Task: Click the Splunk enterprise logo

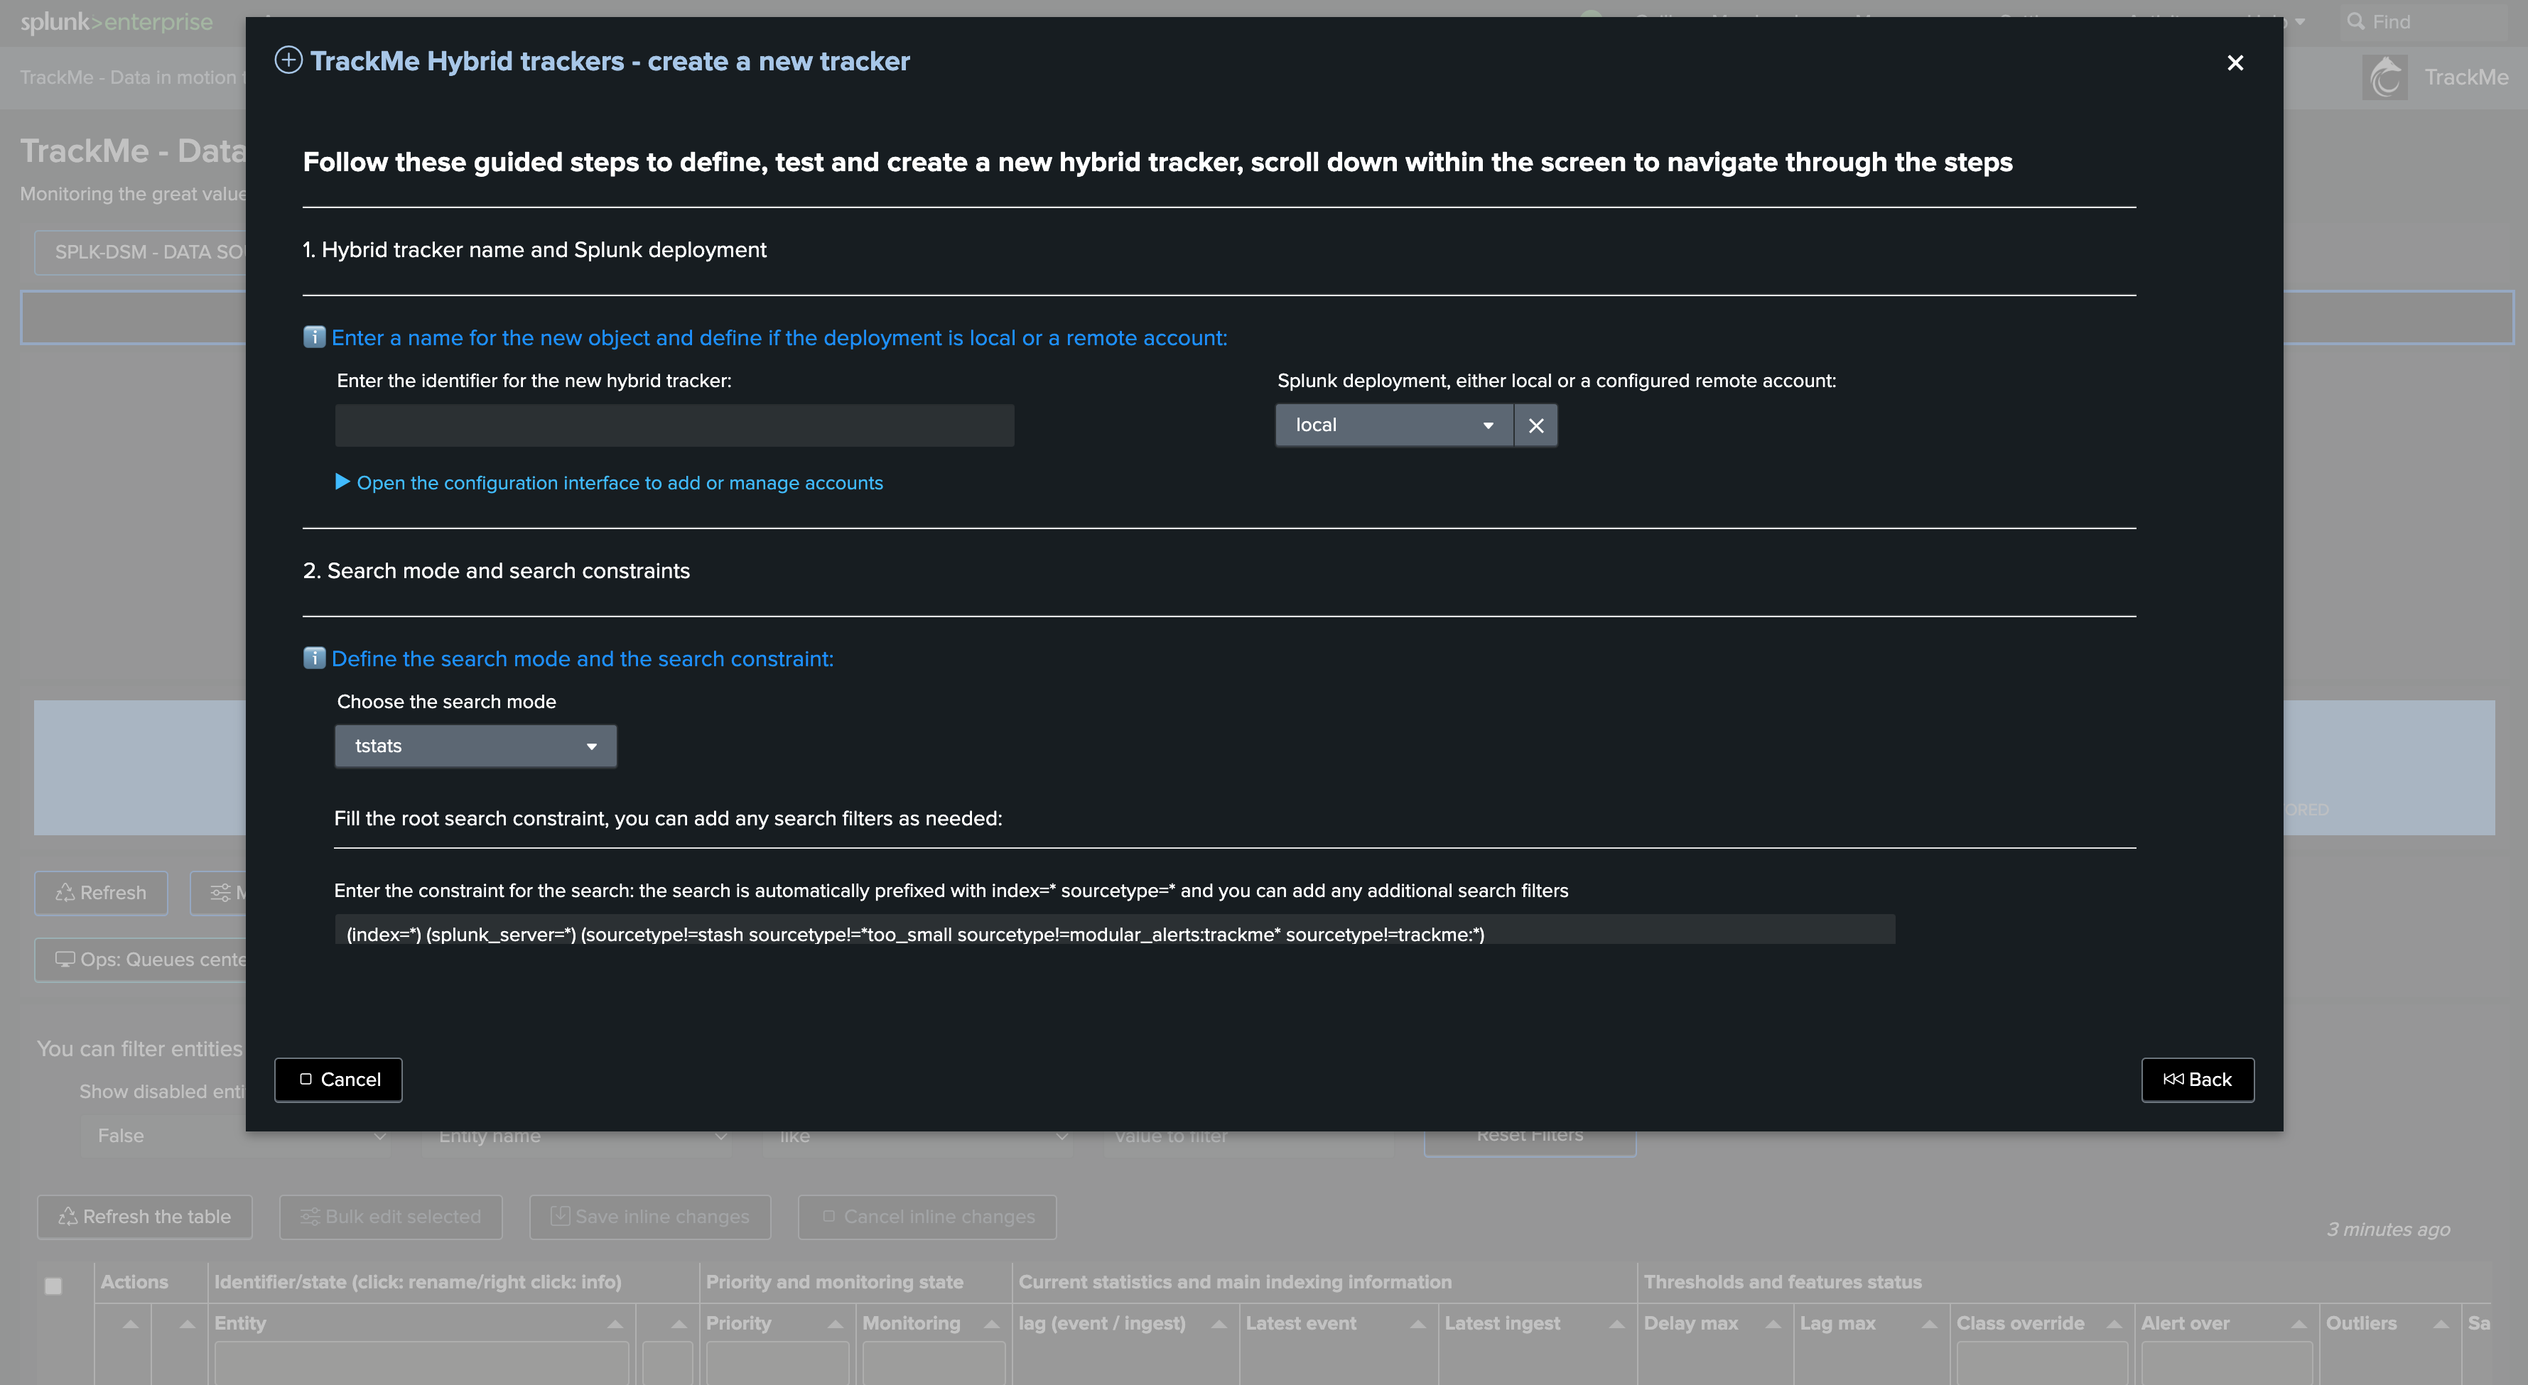Action: [116, 21]
